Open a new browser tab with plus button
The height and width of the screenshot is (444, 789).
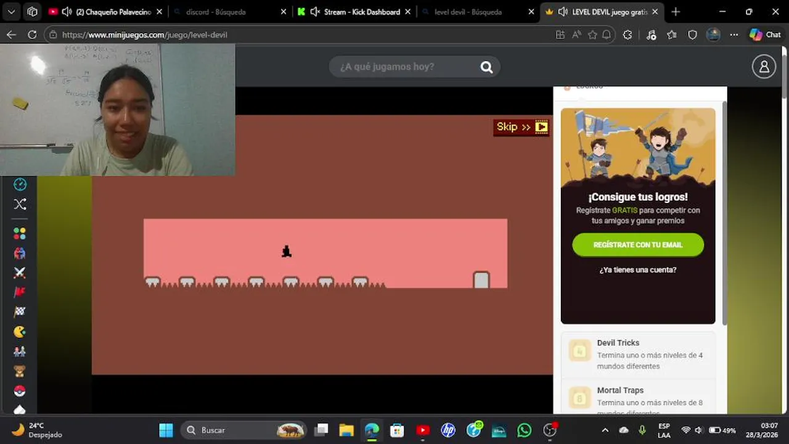[676, 12]
